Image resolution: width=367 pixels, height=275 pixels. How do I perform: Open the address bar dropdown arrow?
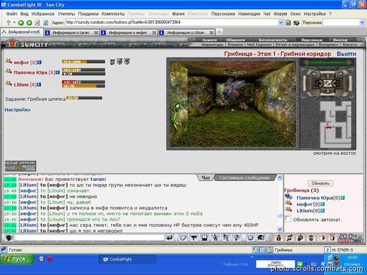pyautogui.click(x=281, y=23)
